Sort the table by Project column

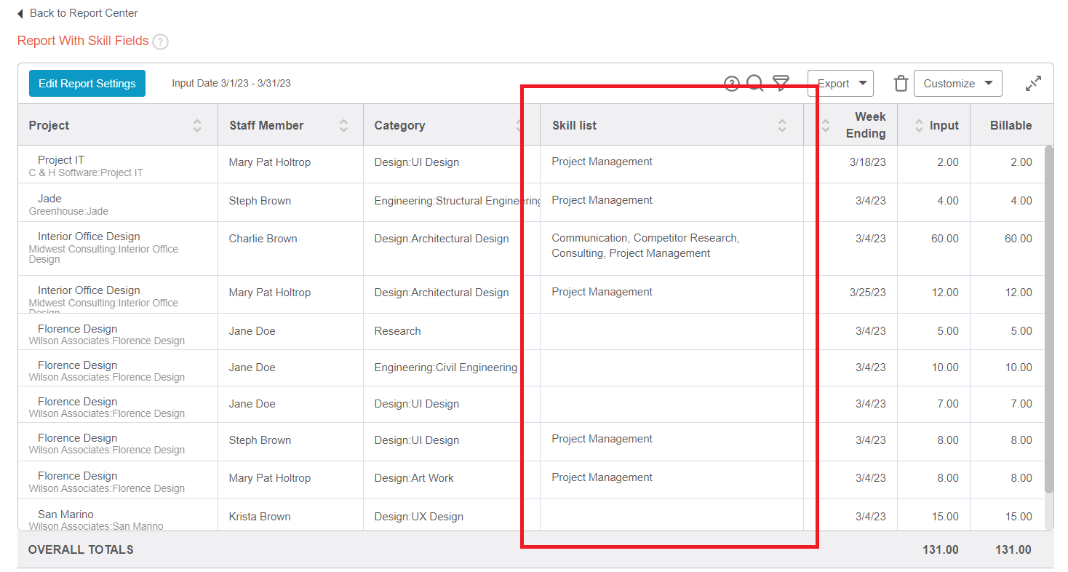pos(196,124)
